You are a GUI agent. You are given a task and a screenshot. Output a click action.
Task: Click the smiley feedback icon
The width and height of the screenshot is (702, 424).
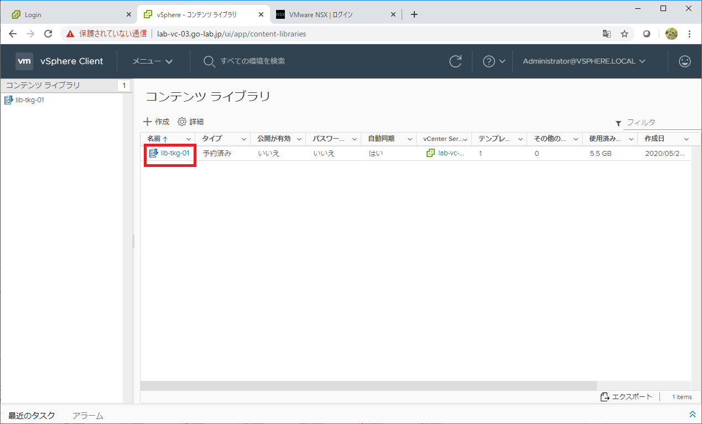(x=685, y=61)
